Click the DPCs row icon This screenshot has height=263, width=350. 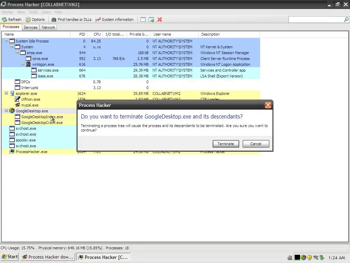tap(17, 82)
